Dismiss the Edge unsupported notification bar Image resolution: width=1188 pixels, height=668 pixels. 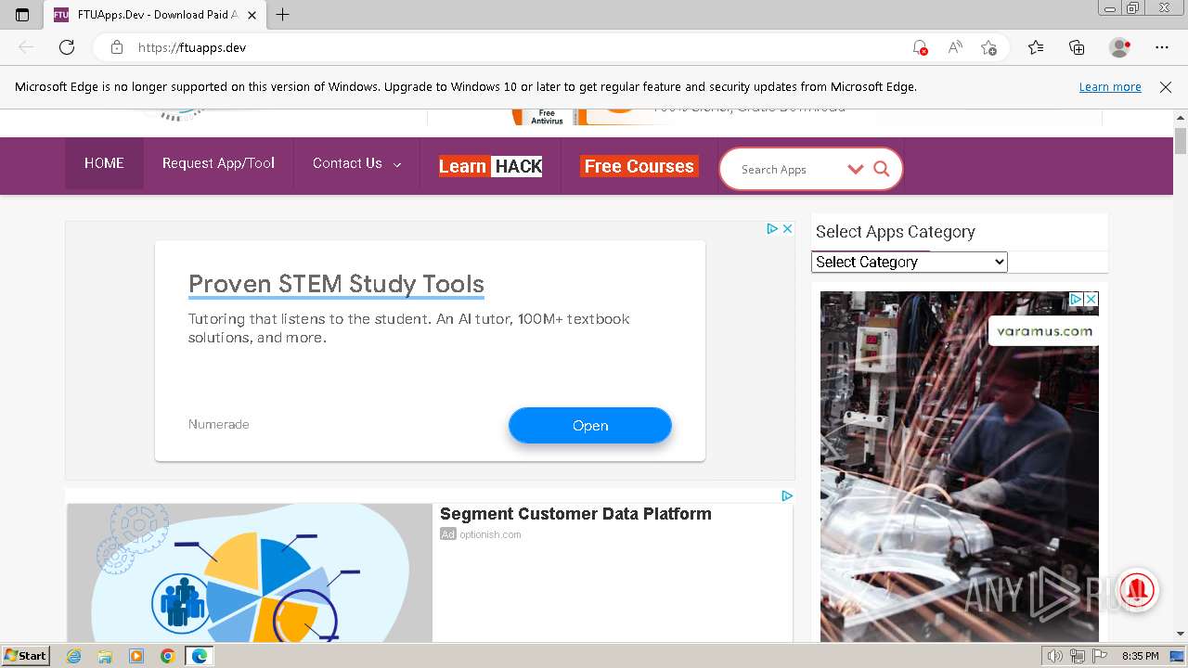click(x=1166, y=87)
